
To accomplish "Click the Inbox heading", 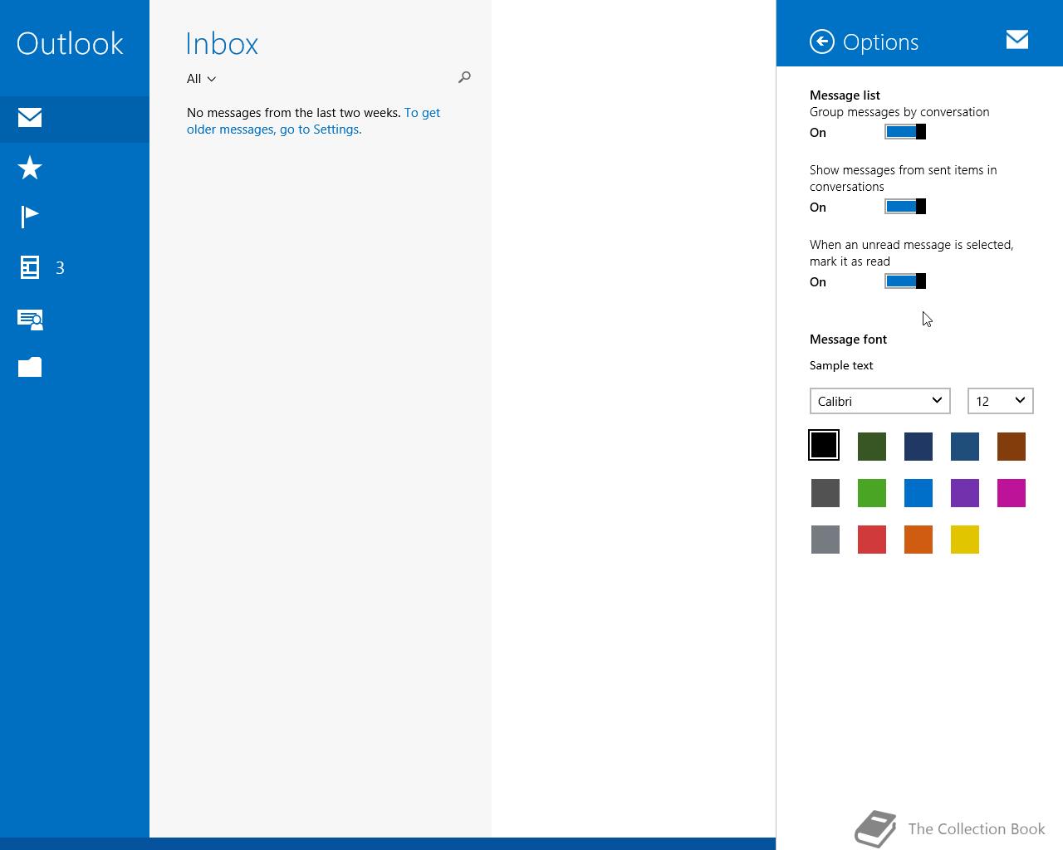I will 222,43.
